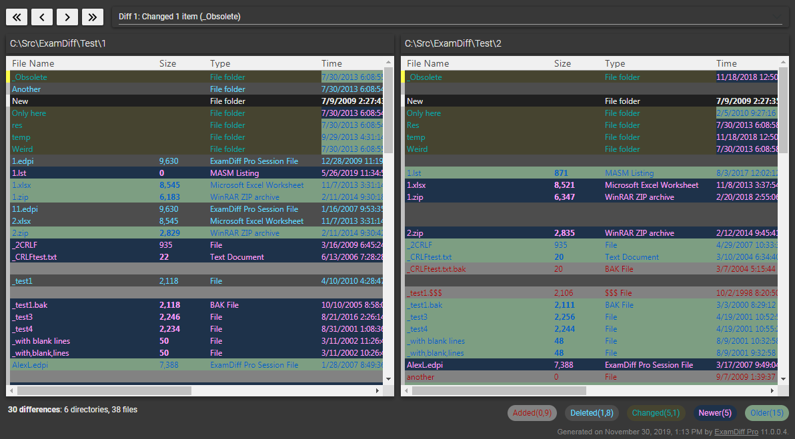Click right pane scroll down arrow

tap(784, 379)
